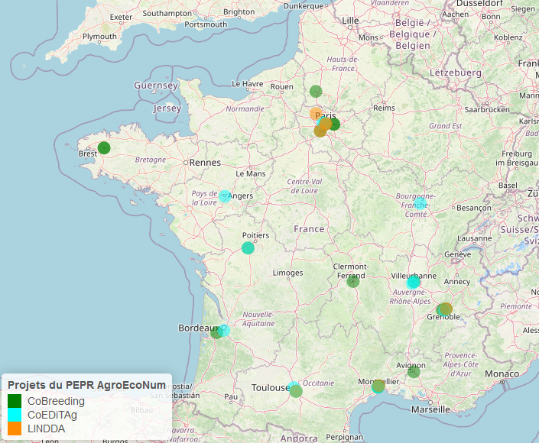Click the green CoBreeding legend swatch
This screenshot has width=539, height=443.
15,400
